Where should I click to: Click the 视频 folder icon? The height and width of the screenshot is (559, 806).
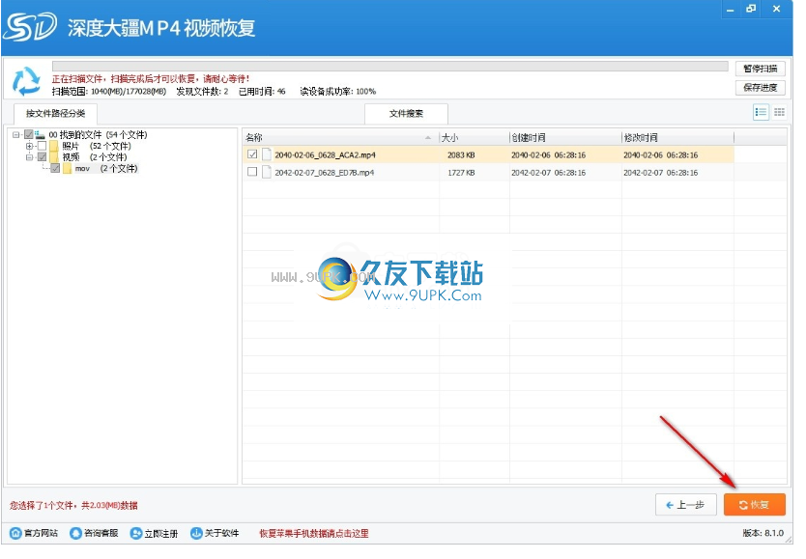coord(55,159)
